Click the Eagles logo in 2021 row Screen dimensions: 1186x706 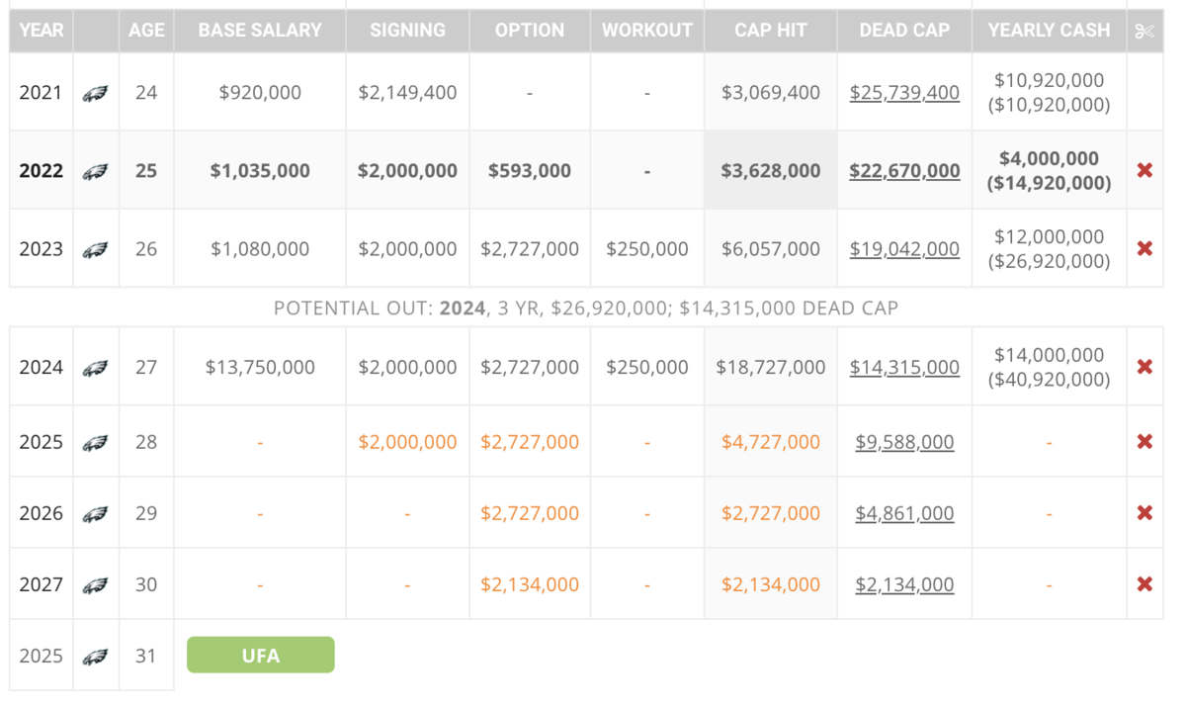point(95,93)
